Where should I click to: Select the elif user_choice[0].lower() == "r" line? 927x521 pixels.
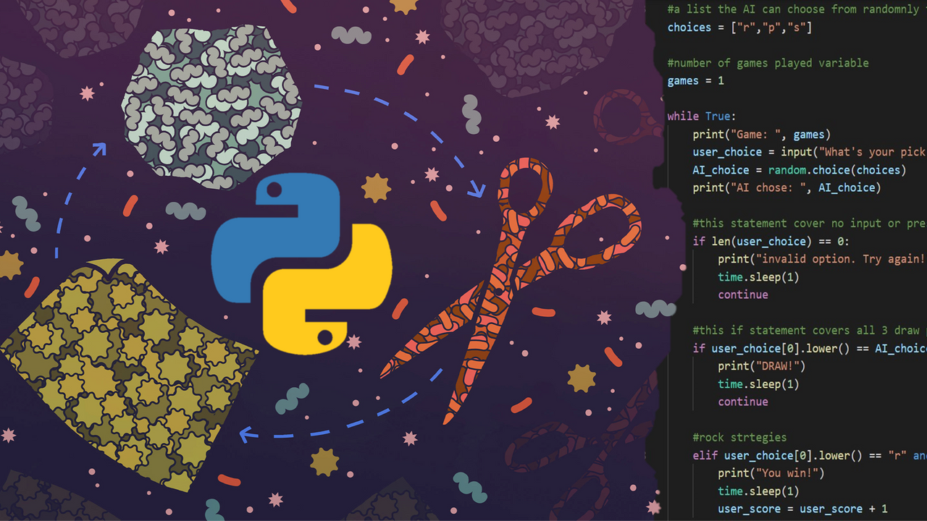click(810, 455)
